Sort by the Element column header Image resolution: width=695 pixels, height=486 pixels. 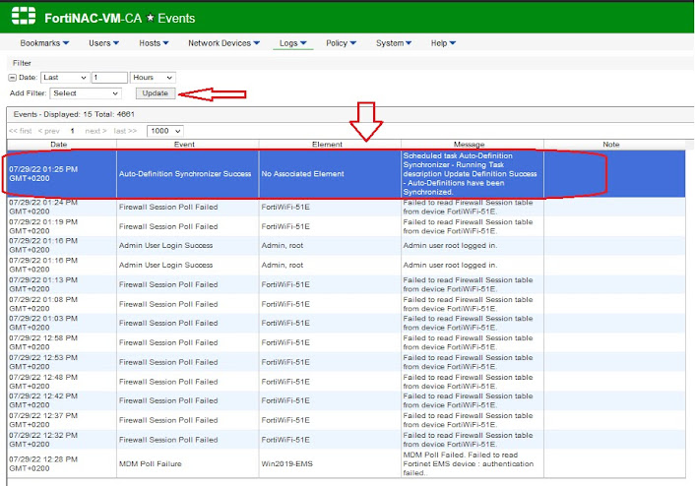(x=330, y=145)
